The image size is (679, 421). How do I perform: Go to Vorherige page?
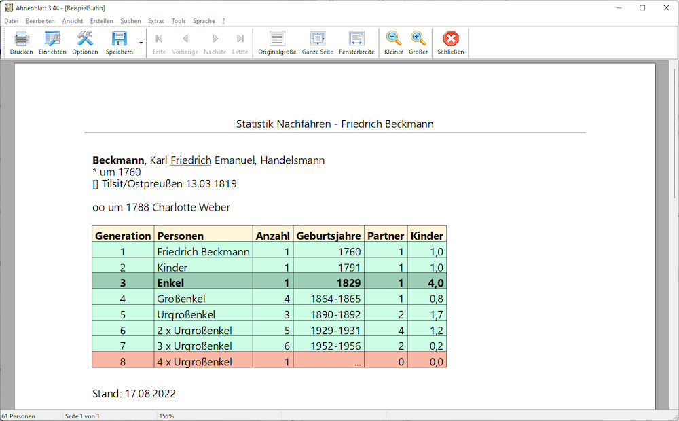pos(185,43)
